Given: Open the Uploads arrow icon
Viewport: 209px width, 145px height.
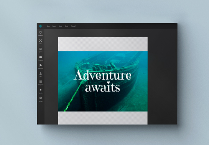Looking at the screenshot, I should click(x=41, y=90).
